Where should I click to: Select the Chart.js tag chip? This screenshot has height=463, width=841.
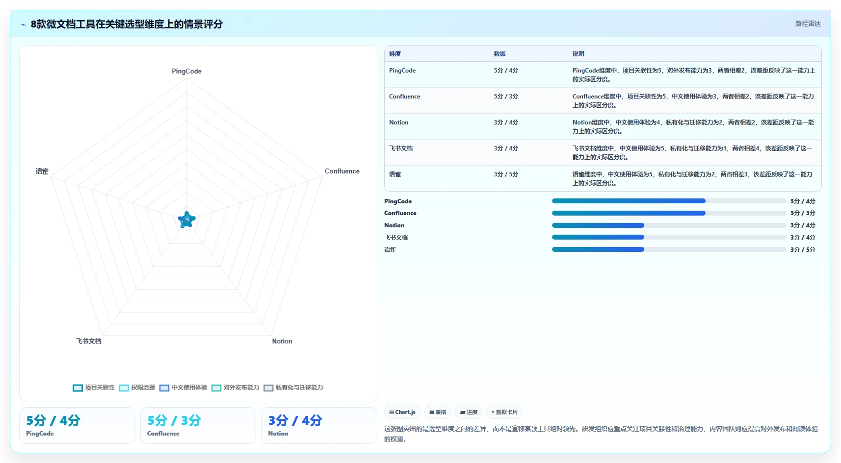pyautogui.click(x=402, y=412)
